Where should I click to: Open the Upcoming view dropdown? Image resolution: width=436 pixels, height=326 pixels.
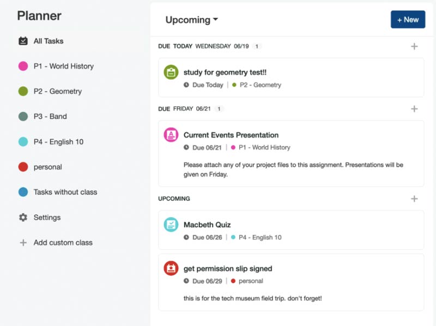[192, 20]
